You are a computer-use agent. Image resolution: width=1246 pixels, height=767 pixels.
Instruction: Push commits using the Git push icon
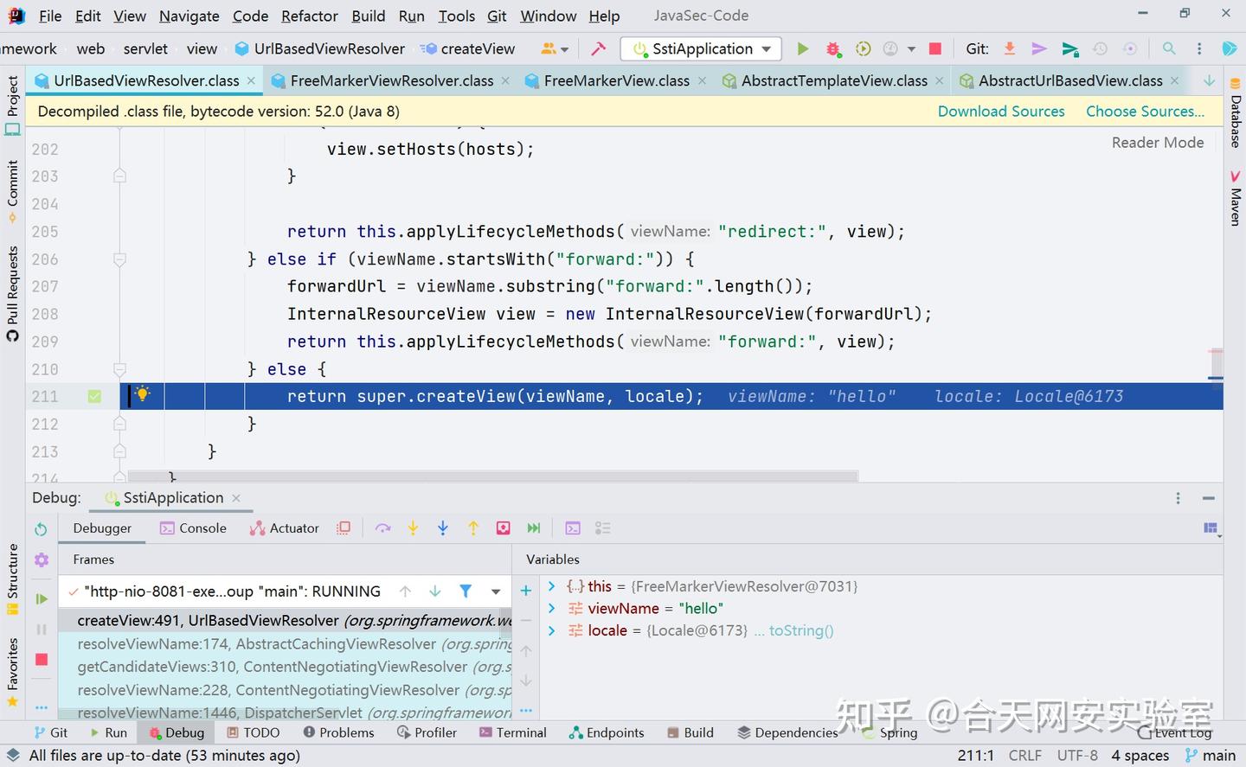tap(1039, 49)
